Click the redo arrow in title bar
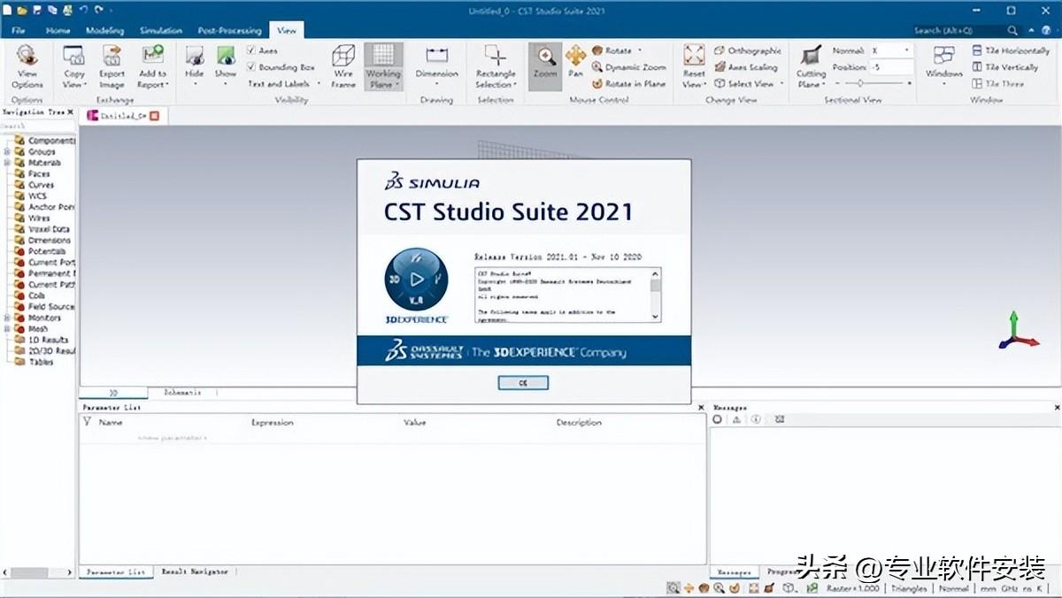Screen dimensions: 1062x598 pyautogui.click(x=99, y=10)
